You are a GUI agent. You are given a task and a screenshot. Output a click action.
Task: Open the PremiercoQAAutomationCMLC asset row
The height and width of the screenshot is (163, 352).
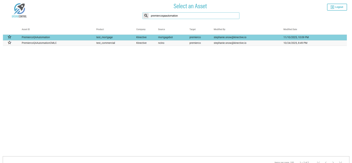[175, 43]
